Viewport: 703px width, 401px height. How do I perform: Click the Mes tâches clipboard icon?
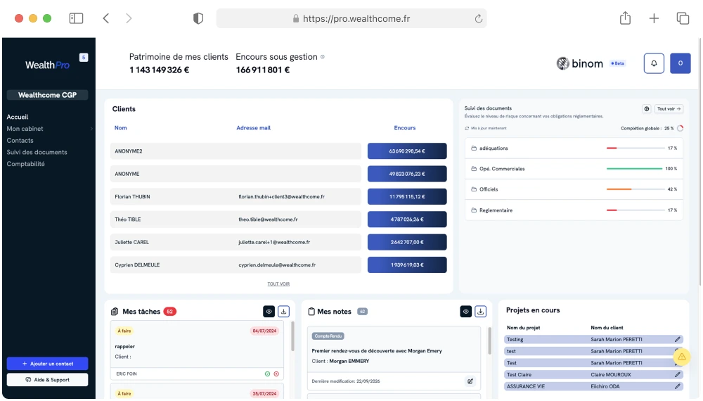coord(115,311)
